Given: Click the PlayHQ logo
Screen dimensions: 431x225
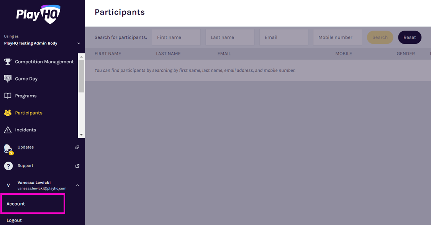Looking at the screenshot, I should coord(38,14).
